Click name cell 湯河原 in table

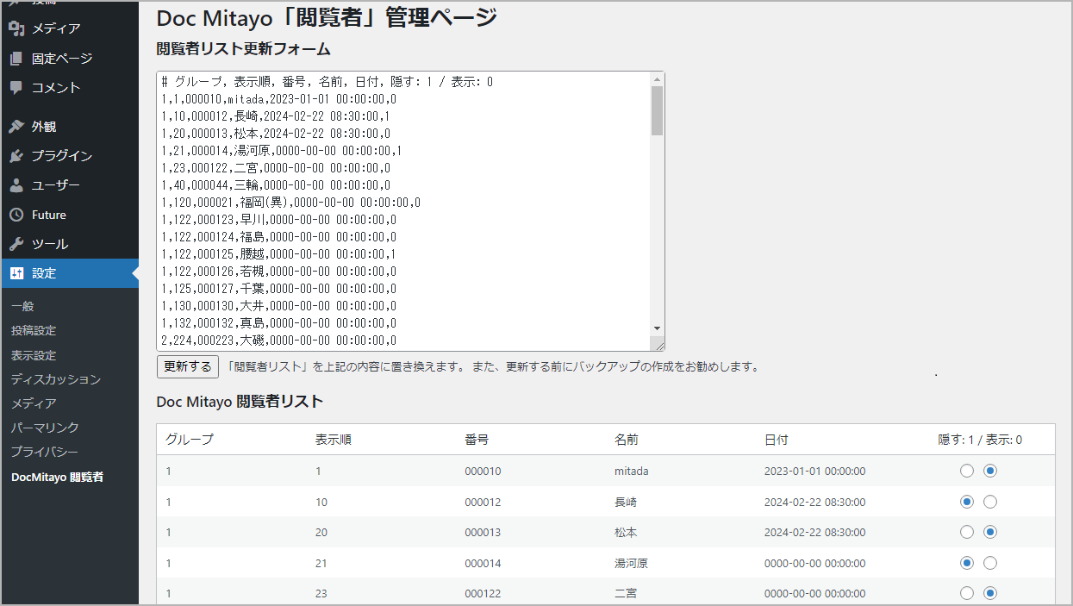(x=632, y=563)
